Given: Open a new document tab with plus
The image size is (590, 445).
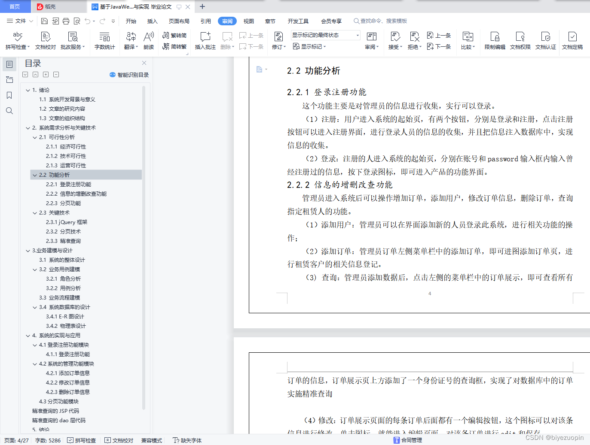Looking at the screenshot, I should pos(202,6).
